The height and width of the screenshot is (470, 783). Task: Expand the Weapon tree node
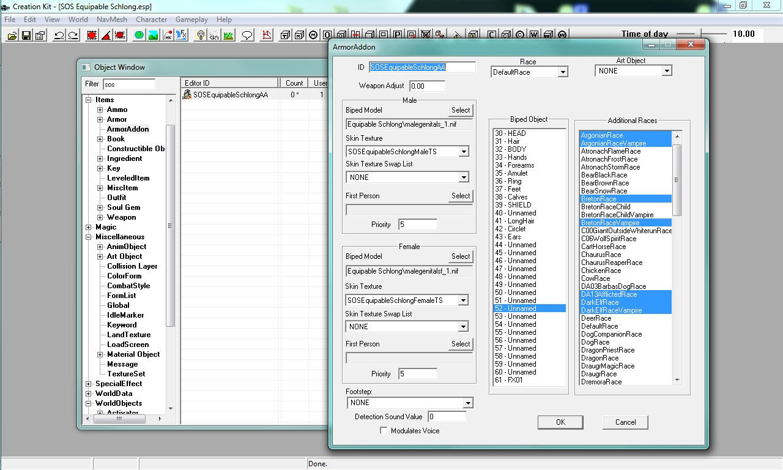[x=100, y=217]
